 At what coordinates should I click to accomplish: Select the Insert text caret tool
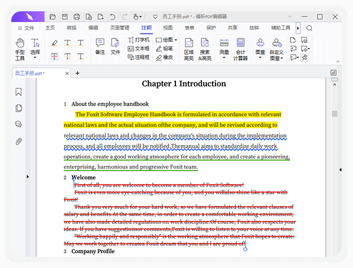coord(81,56)
